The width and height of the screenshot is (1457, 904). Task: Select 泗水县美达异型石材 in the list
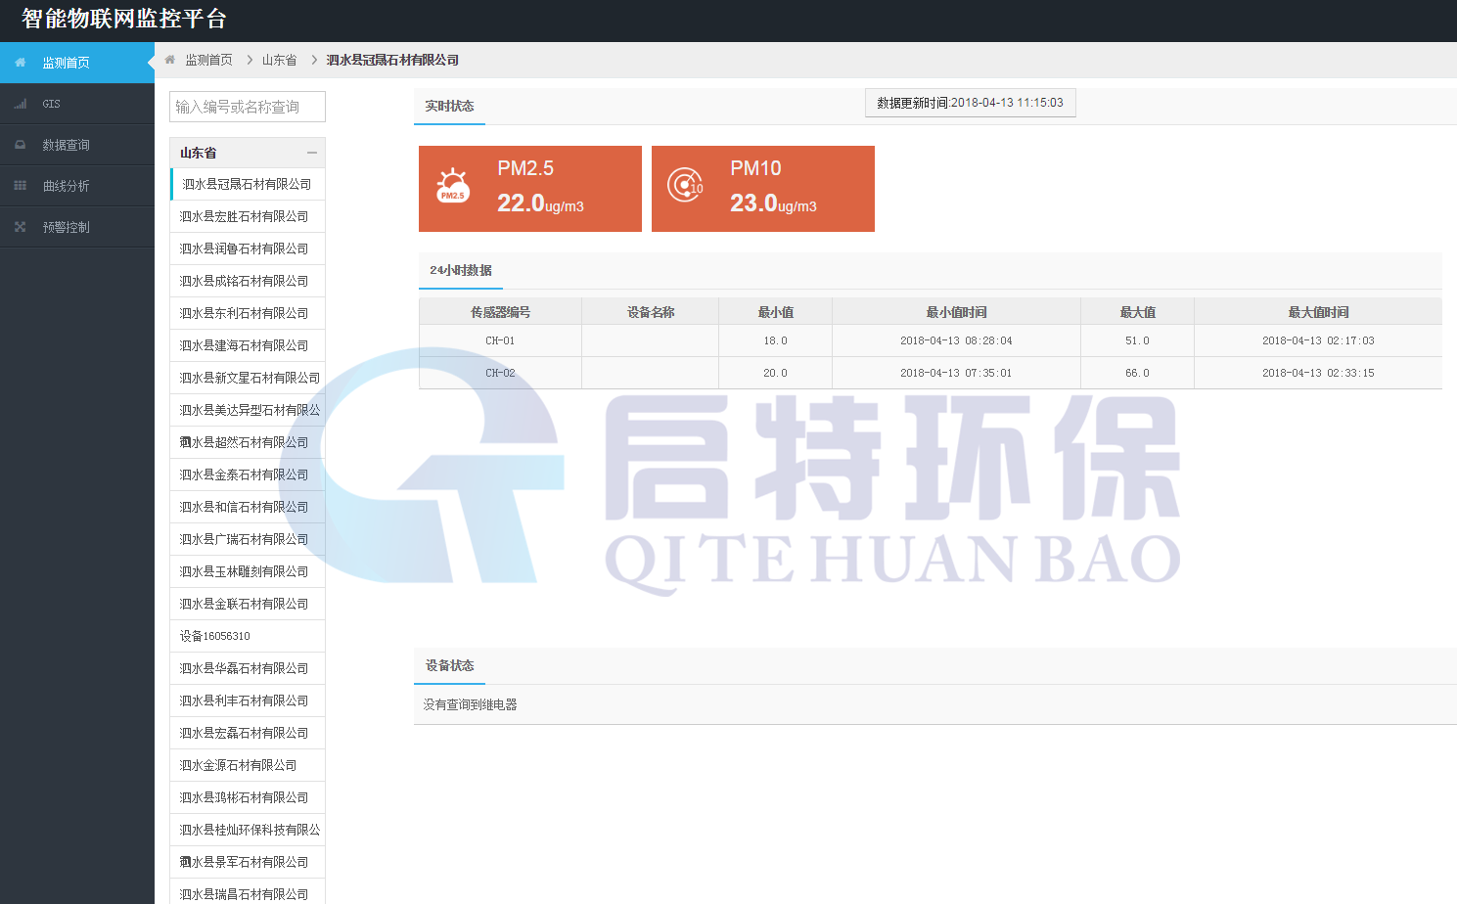[248, 410]
